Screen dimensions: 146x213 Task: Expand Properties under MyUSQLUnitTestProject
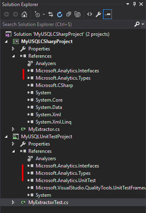13,144
